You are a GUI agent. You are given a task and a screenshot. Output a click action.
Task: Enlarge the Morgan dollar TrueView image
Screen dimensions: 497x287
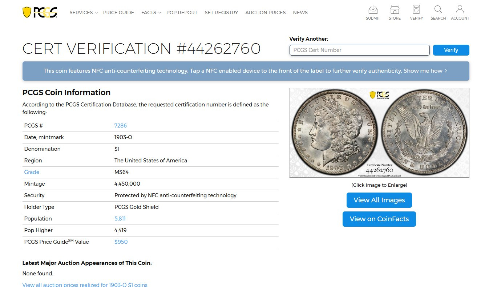[379, 133]
